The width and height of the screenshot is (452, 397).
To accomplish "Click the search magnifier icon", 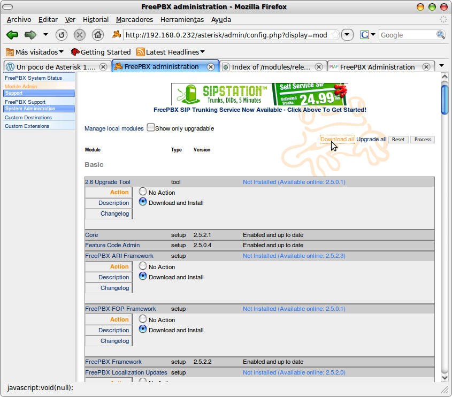I will click(441, 35).
